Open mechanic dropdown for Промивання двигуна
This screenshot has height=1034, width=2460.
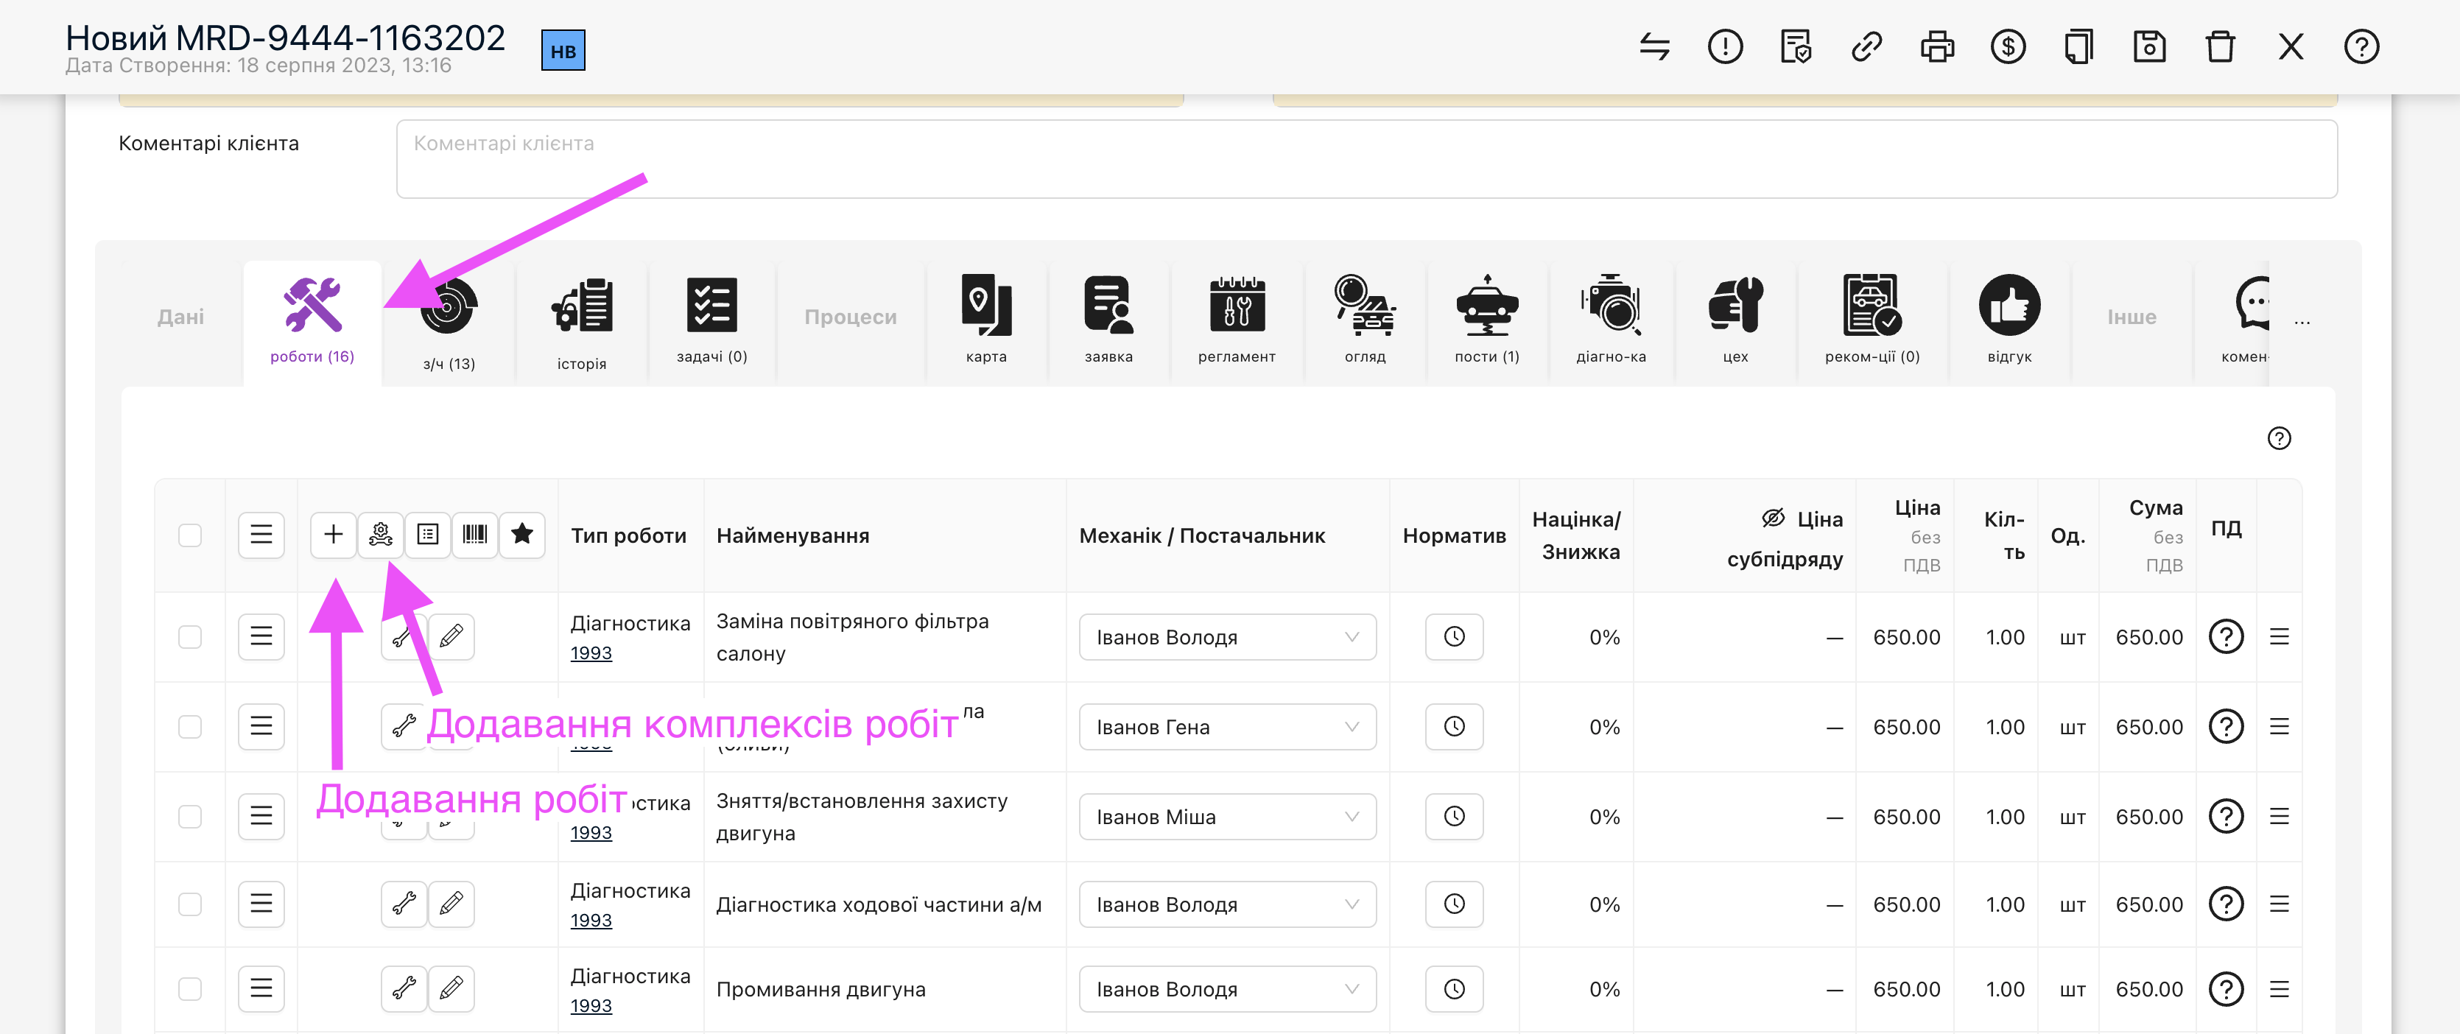pos(1226,989)
